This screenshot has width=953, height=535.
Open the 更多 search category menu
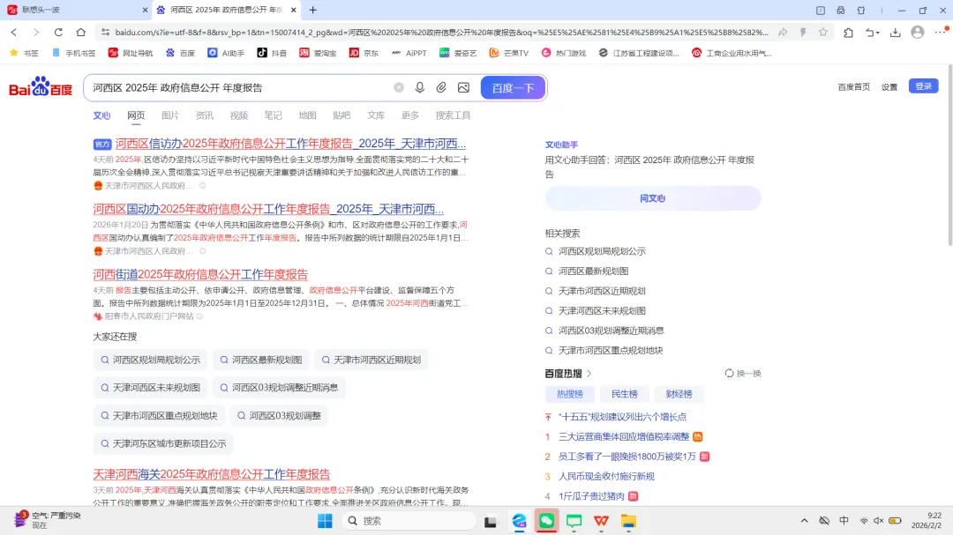click(410, 115)
